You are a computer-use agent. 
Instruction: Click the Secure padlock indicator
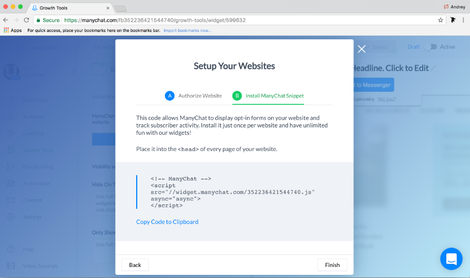48,20
